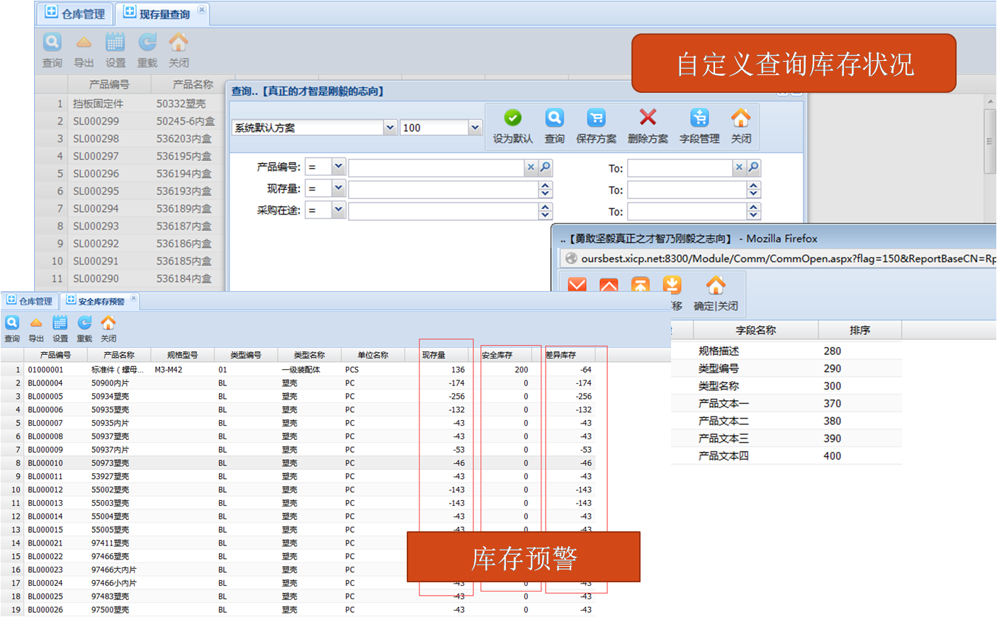Click the 导出 export icon in top toolbar

[x=84, y=43]
